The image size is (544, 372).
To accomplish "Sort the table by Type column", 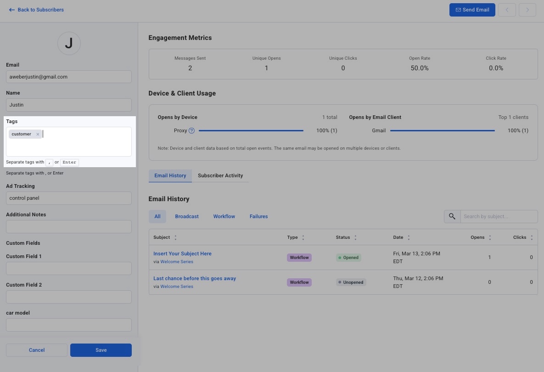I will [x=303, y=237].
